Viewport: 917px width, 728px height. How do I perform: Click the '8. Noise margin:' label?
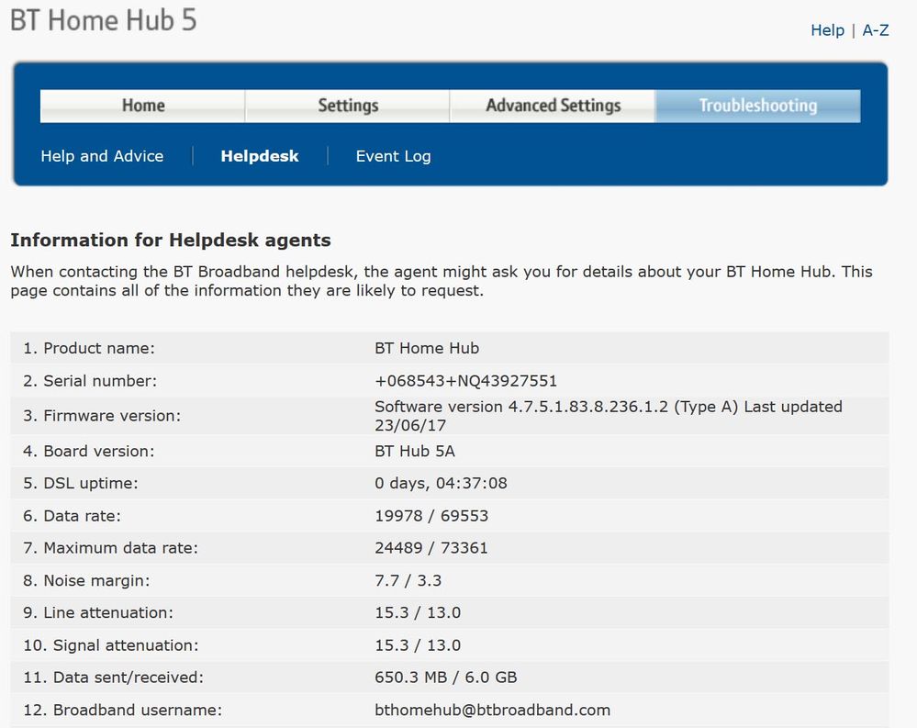pyautogui.click(x=86, y=580)
